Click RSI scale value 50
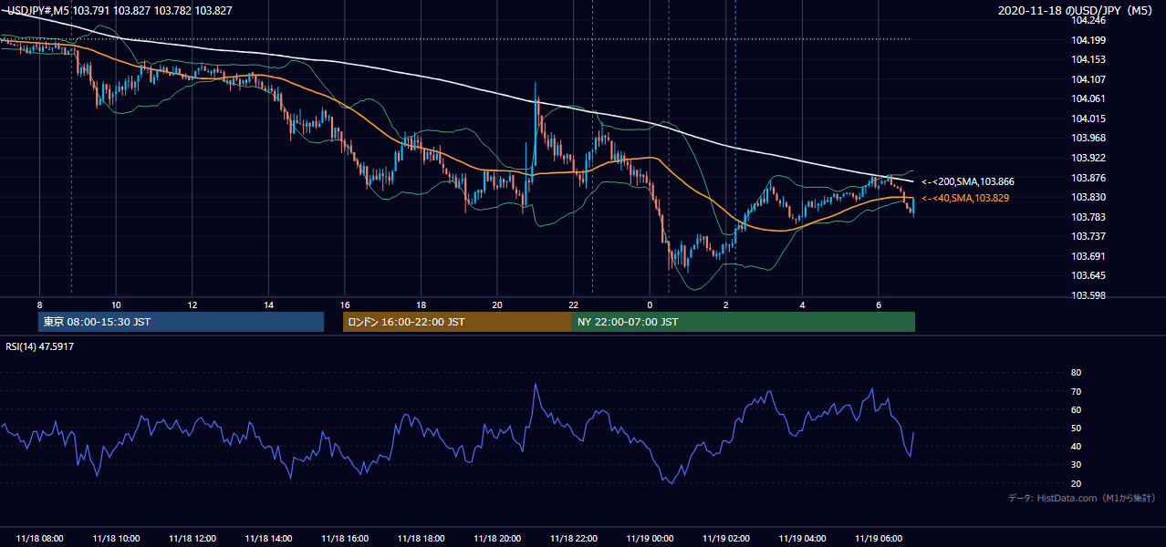This screenshot has height=547, width=1166. [1076, 428]
